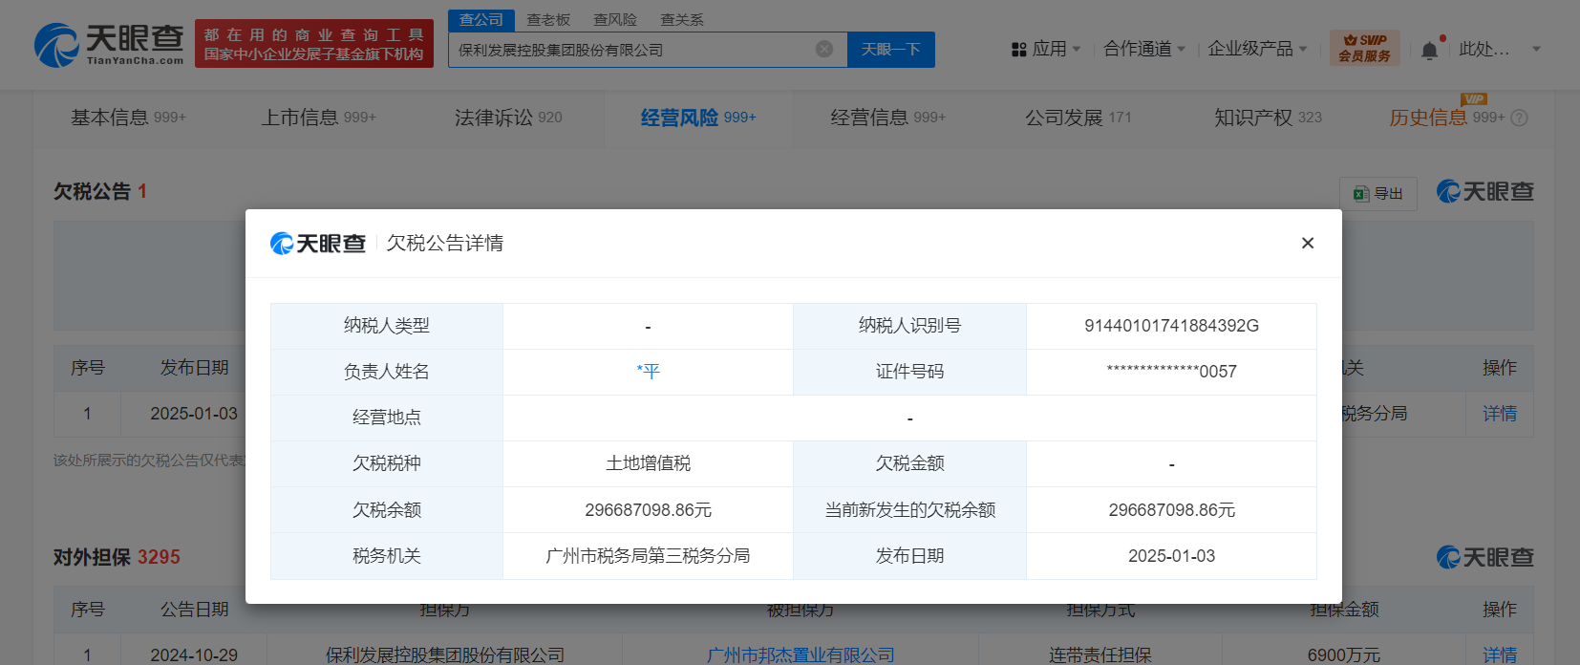Select taxpayer ID 91440101741884392G
Viewport: 1580px width, 665px height.
point(1172,326)
